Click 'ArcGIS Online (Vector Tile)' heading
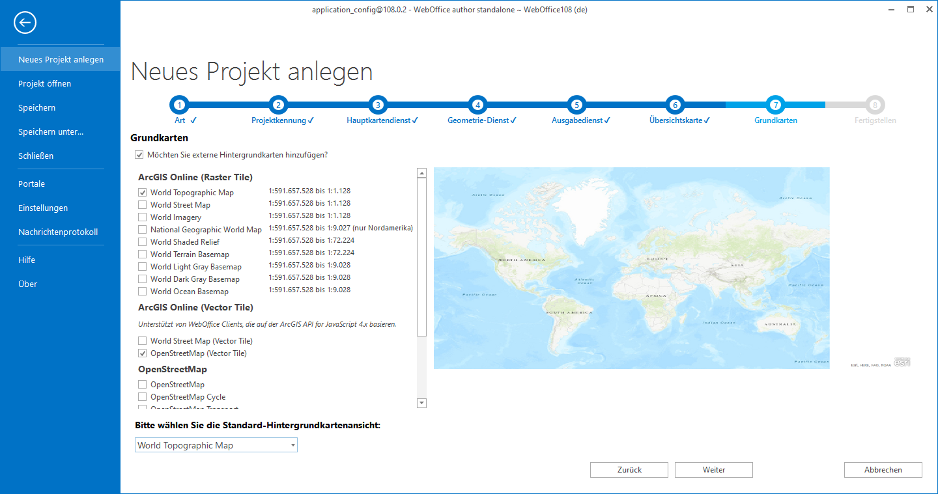Viewport: 938px width, 494px height. pos(195,307)
